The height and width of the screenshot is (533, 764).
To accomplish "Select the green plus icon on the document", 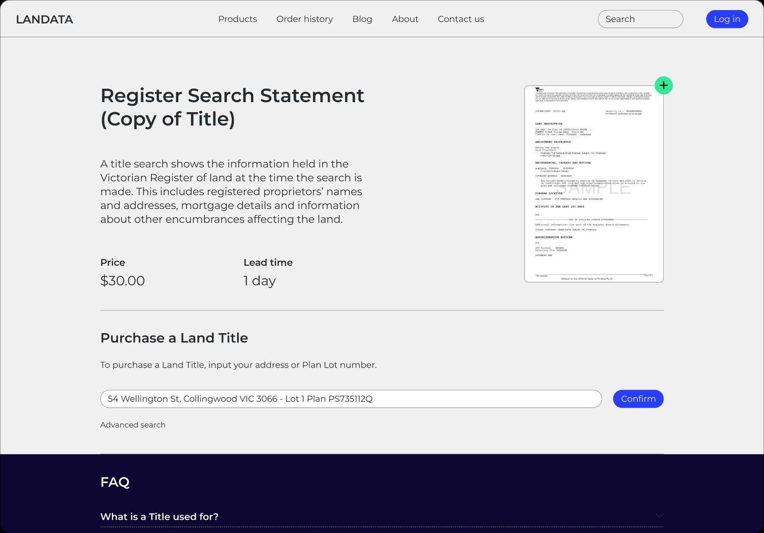I will (663, 85).
